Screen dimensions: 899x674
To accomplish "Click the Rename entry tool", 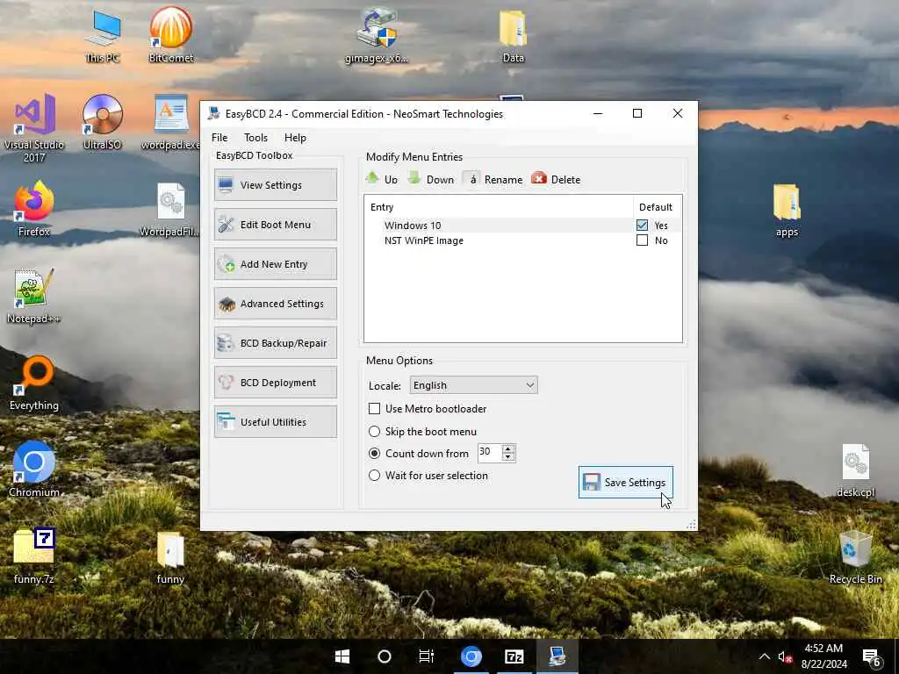I will (493, 179).
